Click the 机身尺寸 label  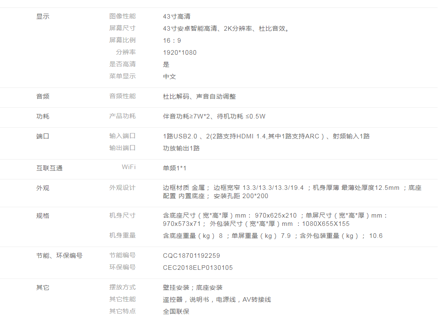122,216
